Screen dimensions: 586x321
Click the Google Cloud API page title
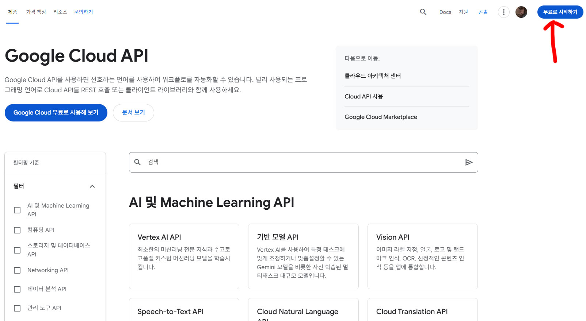point(76,56)
